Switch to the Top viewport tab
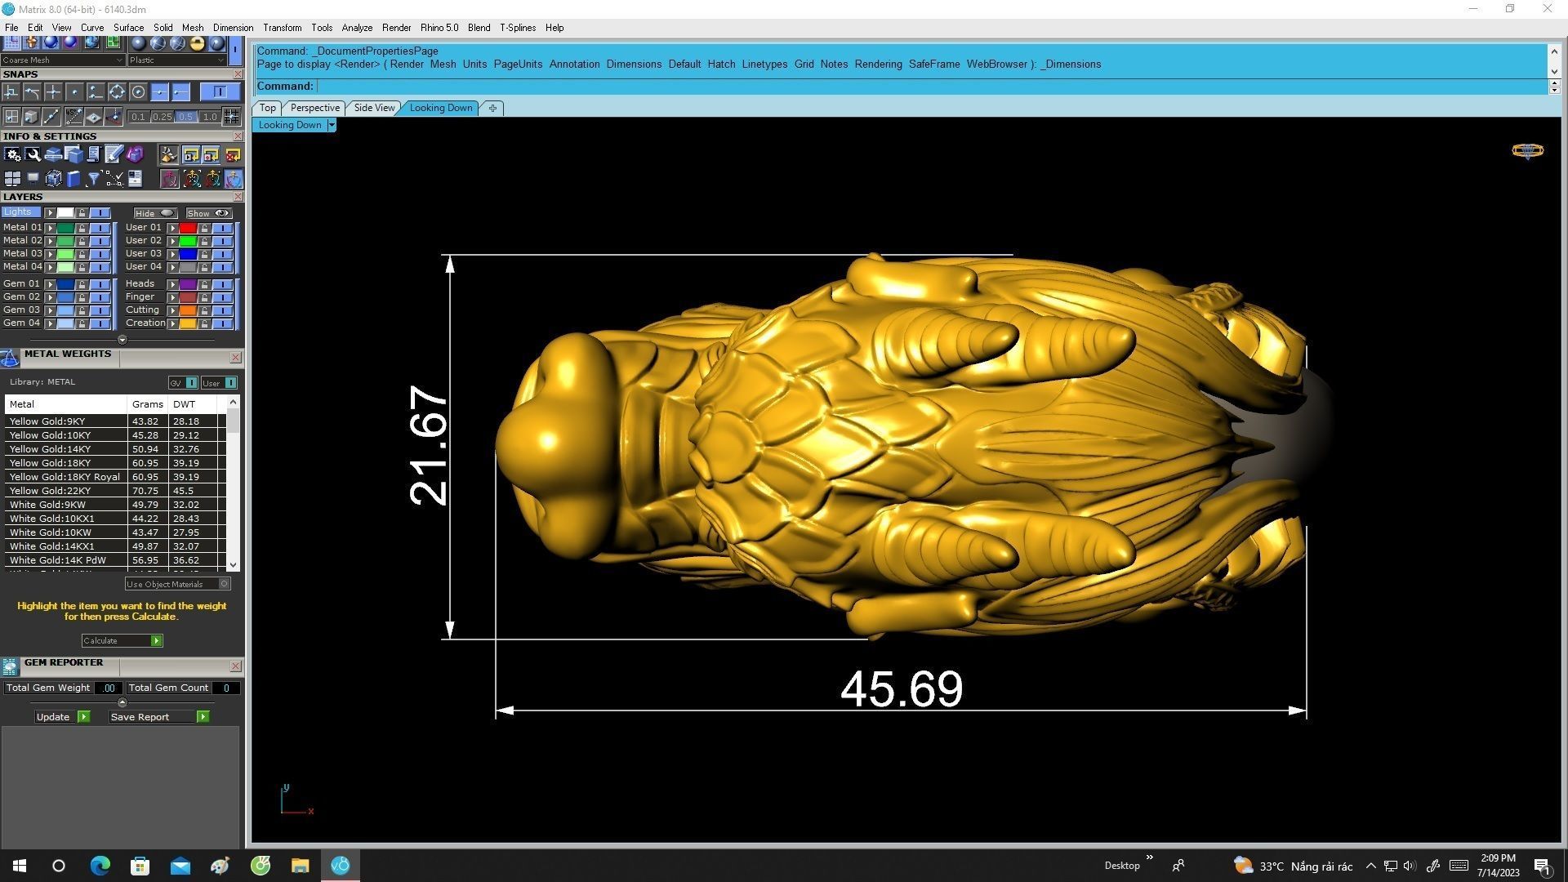Viewport: 1568px width, 882px height. point(268,108)
